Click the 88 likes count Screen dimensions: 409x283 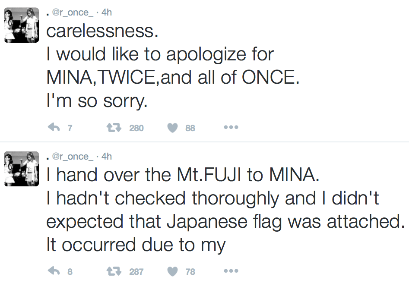190,128
